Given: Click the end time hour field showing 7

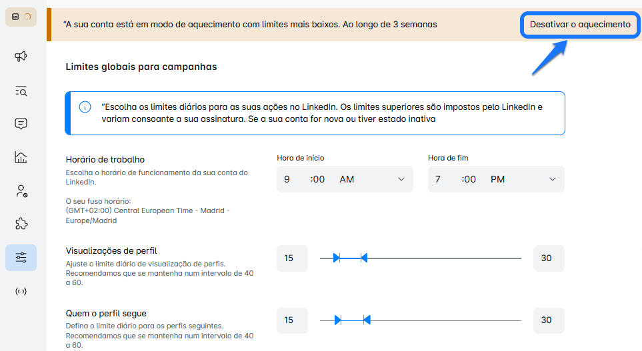Looking at the screenshot, I should 438,179.
